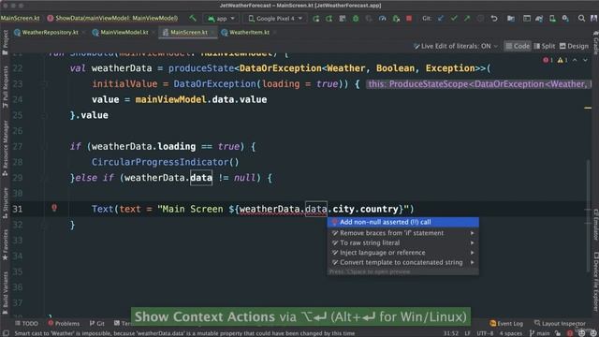This screenshot has height=337, width=599.
Task: Open the Layout Inspector panel
Action: click(x=560, y=323)
